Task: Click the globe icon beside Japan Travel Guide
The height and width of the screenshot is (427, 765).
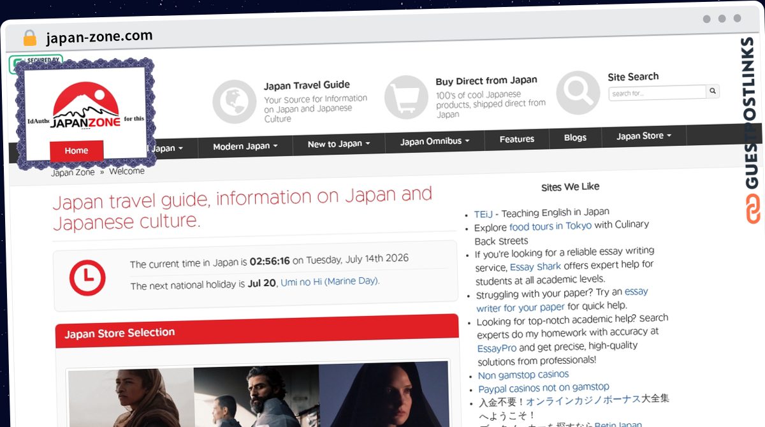Action: pyautogui.click(x=234, y=101)
